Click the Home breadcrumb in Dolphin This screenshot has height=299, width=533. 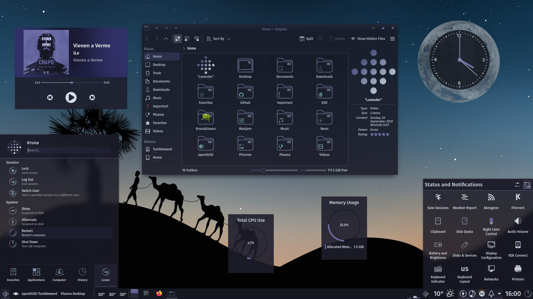coord(192,48)
